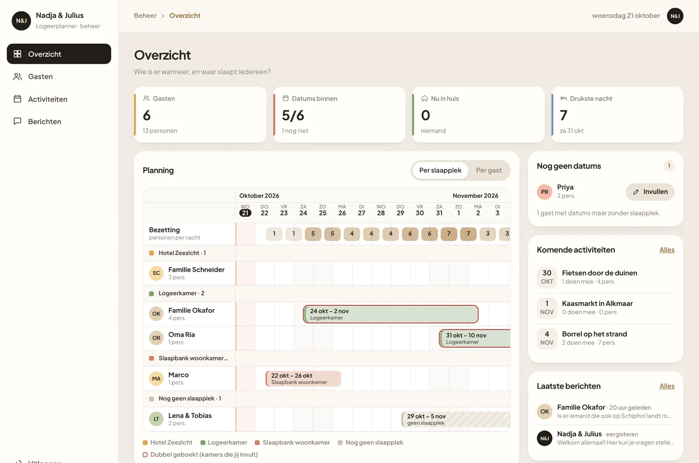Click the Nu in huis stat card

478,114
